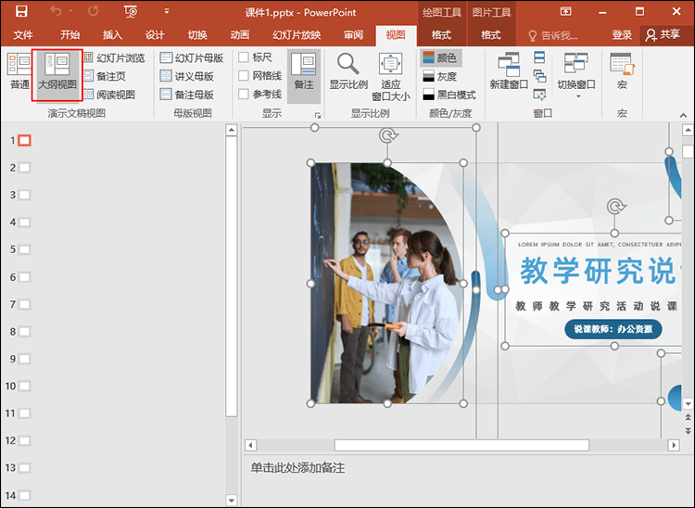Open 幻灯片浏览 view

[x=114, y=57]
